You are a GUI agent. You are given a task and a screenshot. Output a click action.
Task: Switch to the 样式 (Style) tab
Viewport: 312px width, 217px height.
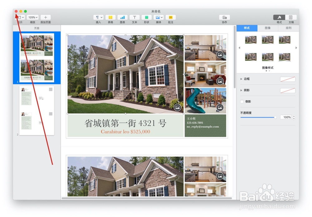[x=247, y=28]
